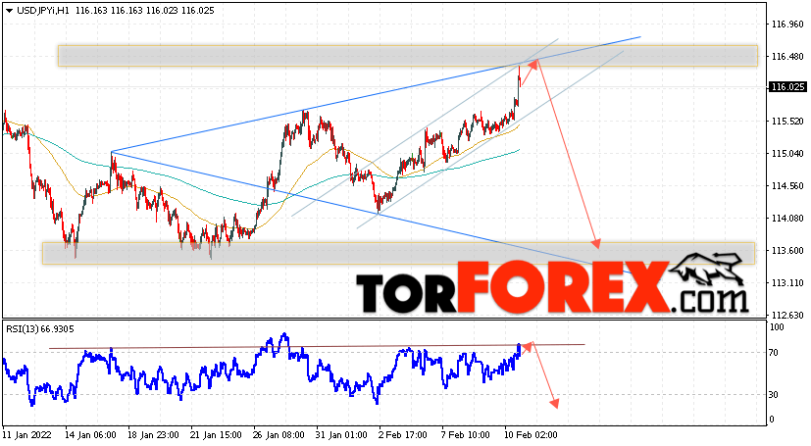Select the RSI(13) 66.9305 indicator label
Screen dimensions: 811x446
pos(40,328)
